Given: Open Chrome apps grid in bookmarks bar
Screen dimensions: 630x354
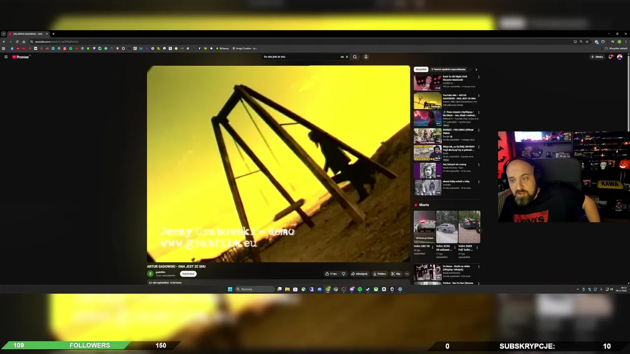Looking at the screenshot, I should point(3,48).
